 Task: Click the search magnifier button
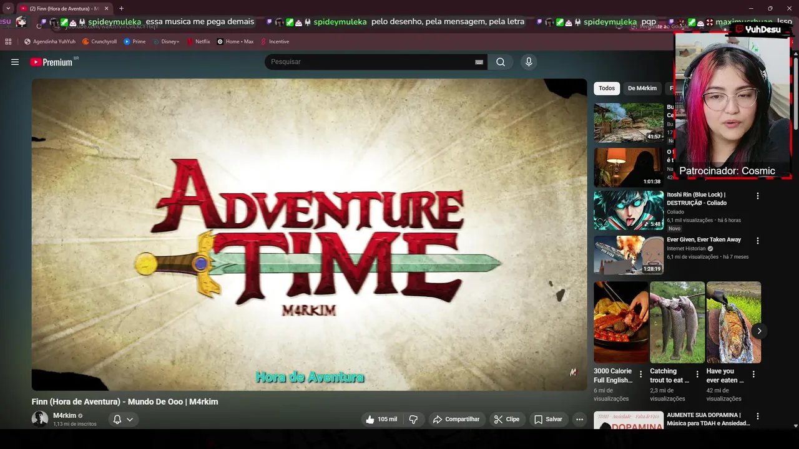pyautogui.click(x=501, y=62)
